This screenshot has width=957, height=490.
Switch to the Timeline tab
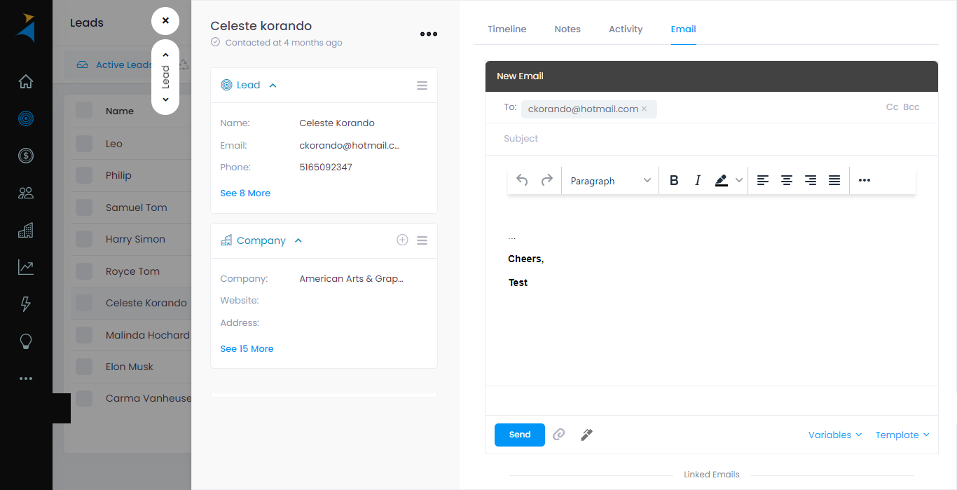coord(507,29)
